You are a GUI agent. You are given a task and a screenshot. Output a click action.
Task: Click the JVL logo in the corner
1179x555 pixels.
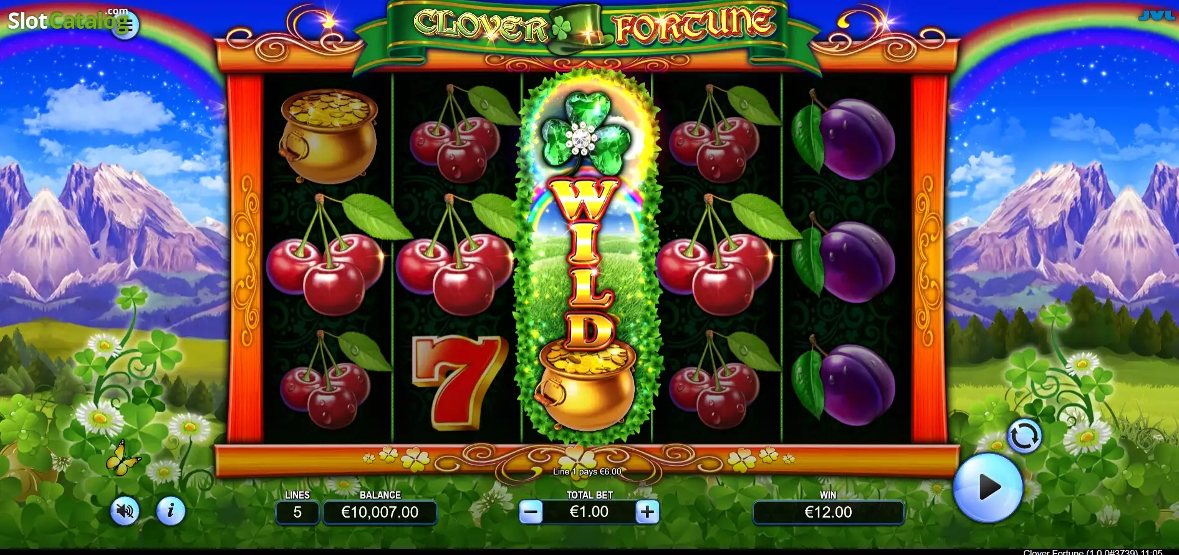tap(1157, 16)
